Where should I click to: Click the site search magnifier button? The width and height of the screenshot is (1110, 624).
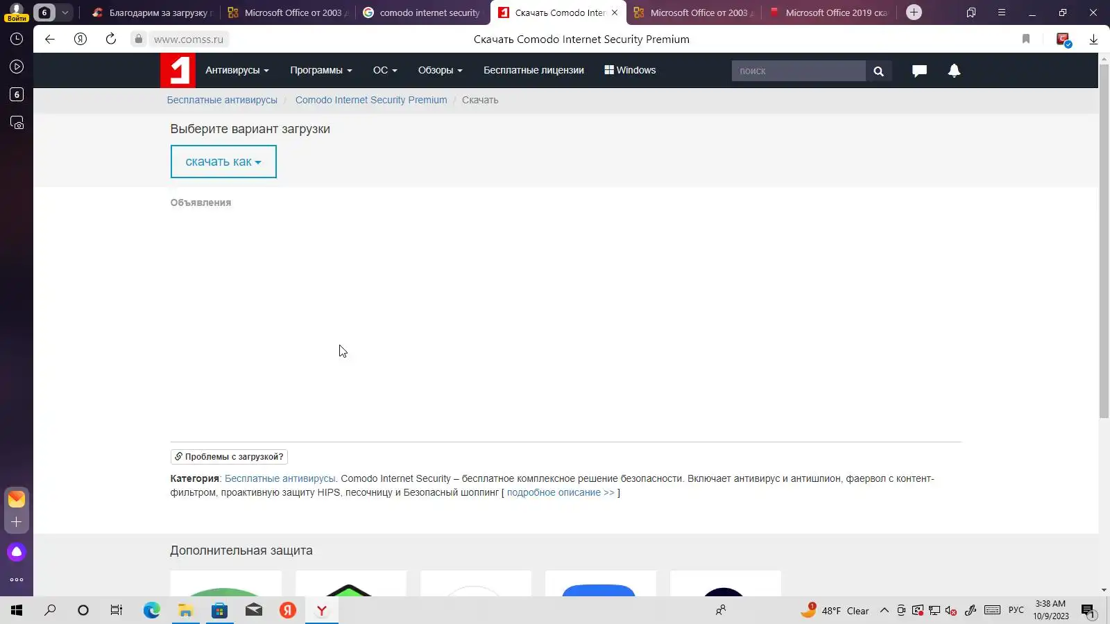[878, 71]
